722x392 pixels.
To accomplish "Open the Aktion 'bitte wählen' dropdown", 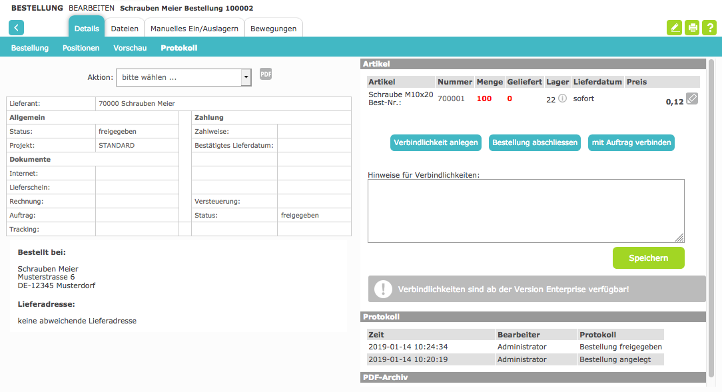I will pyautogui.click(x=183, y=77).
